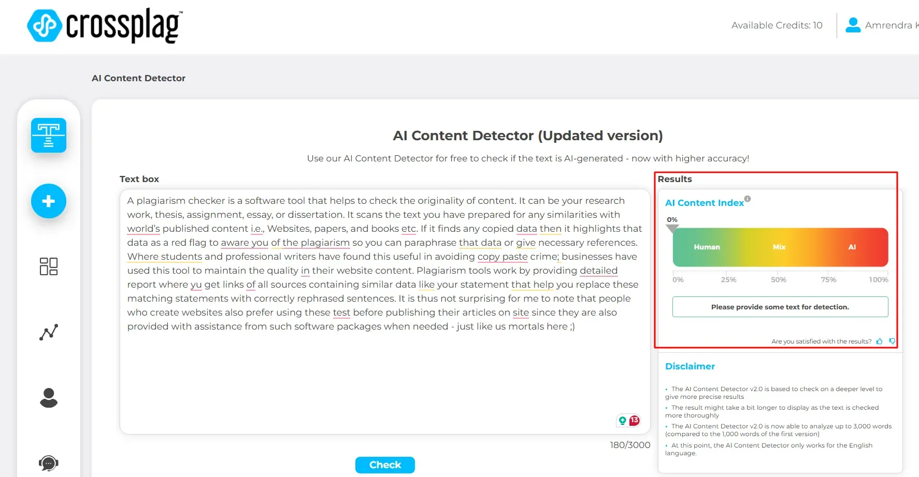Click the AI Content Detector breadcrumb heading

coord(138,78)
